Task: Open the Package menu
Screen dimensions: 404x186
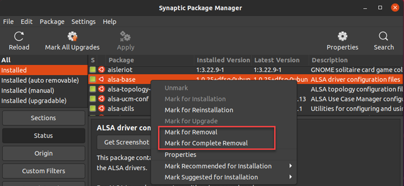Action: coord(52,22)
